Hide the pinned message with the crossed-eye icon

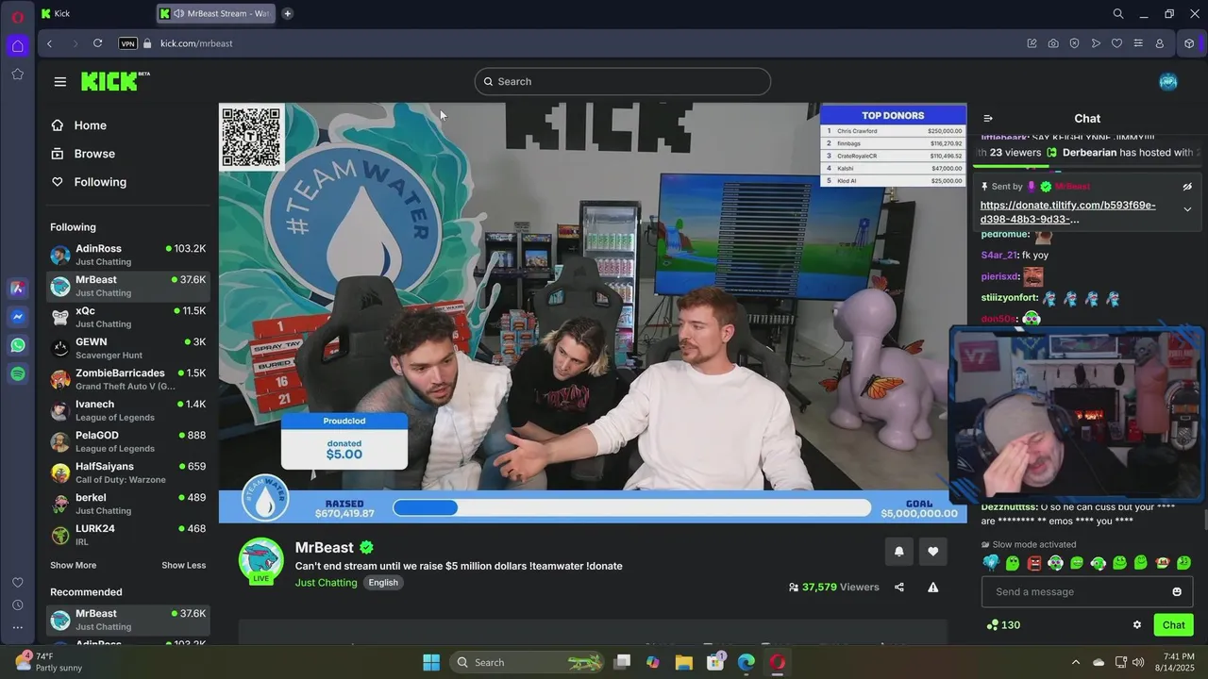[1187, 187]
